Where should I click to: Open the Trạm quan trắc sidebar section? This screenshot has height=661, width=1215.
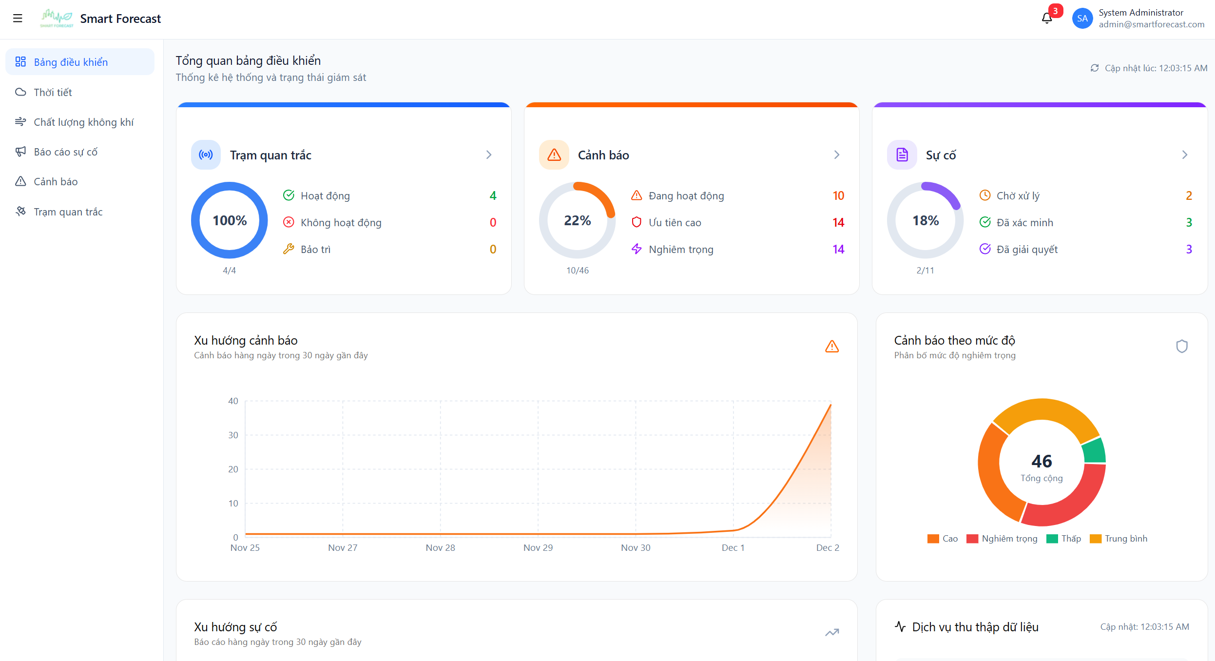[x=68, y=212]
